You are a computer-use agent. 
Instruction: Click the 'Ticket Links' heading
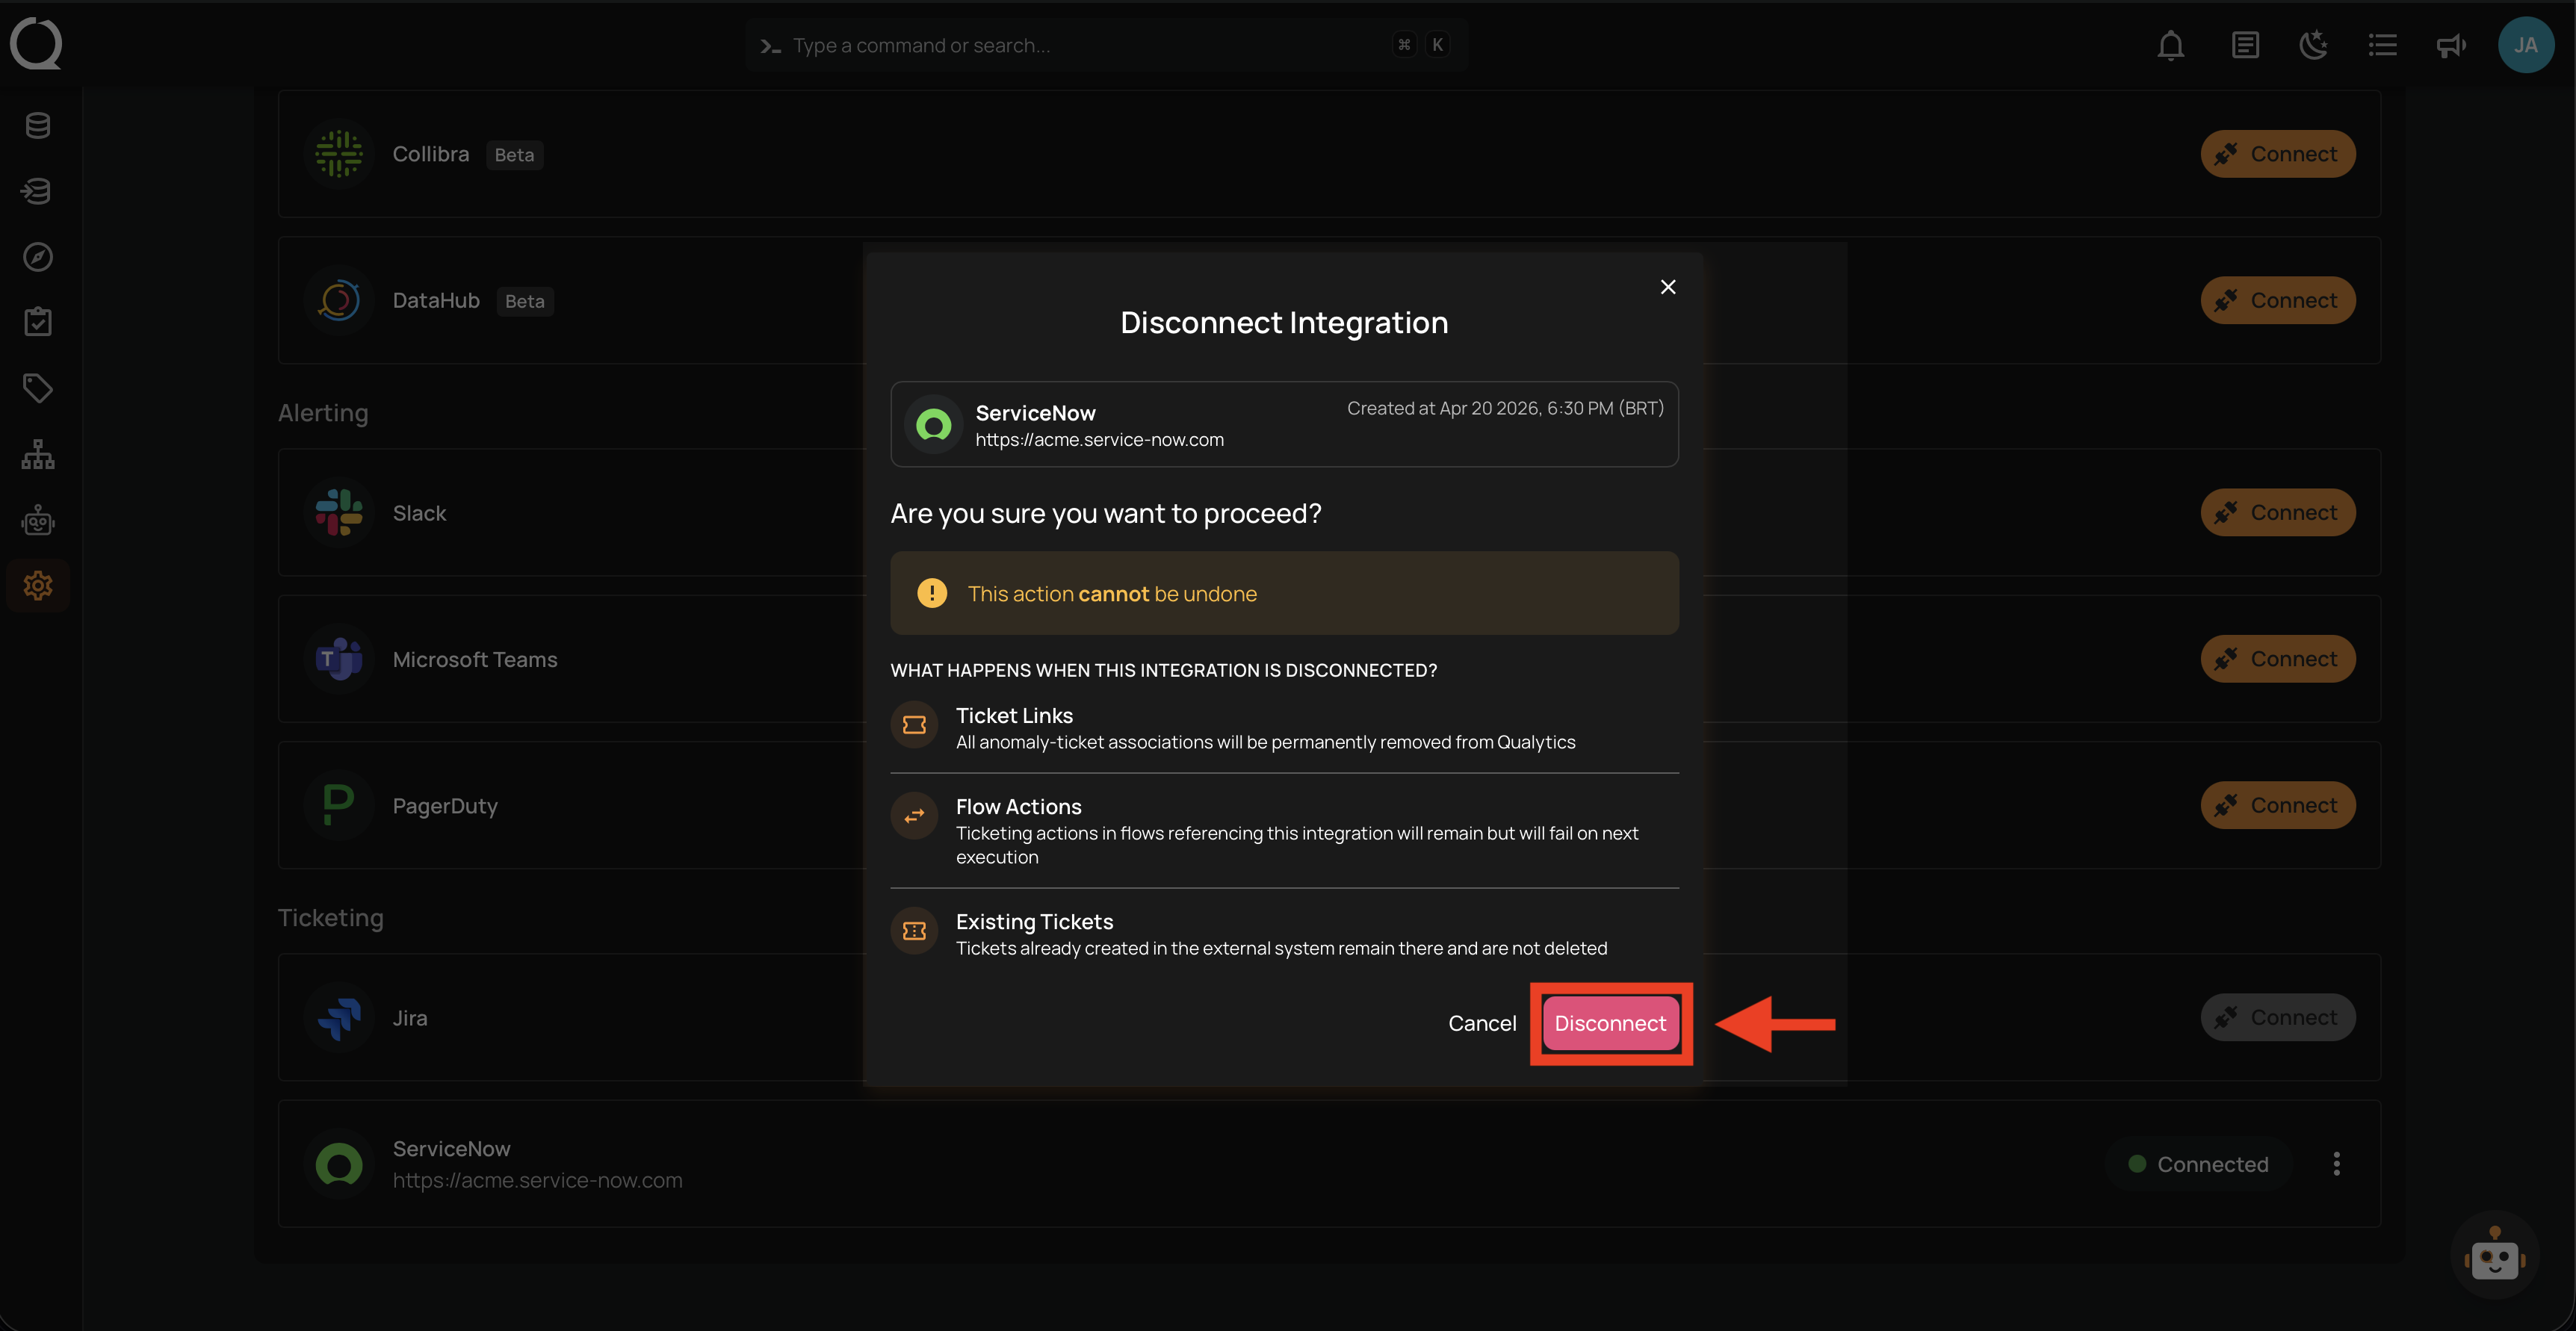point(1014,715)
